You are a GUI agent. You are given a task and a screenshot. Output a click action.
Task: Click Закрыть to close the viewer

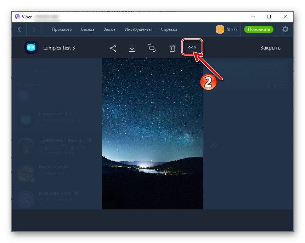point(270,48)
